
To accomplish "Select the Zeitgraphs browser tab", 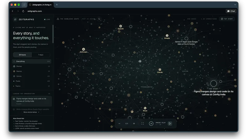I will tap(41, 5).
